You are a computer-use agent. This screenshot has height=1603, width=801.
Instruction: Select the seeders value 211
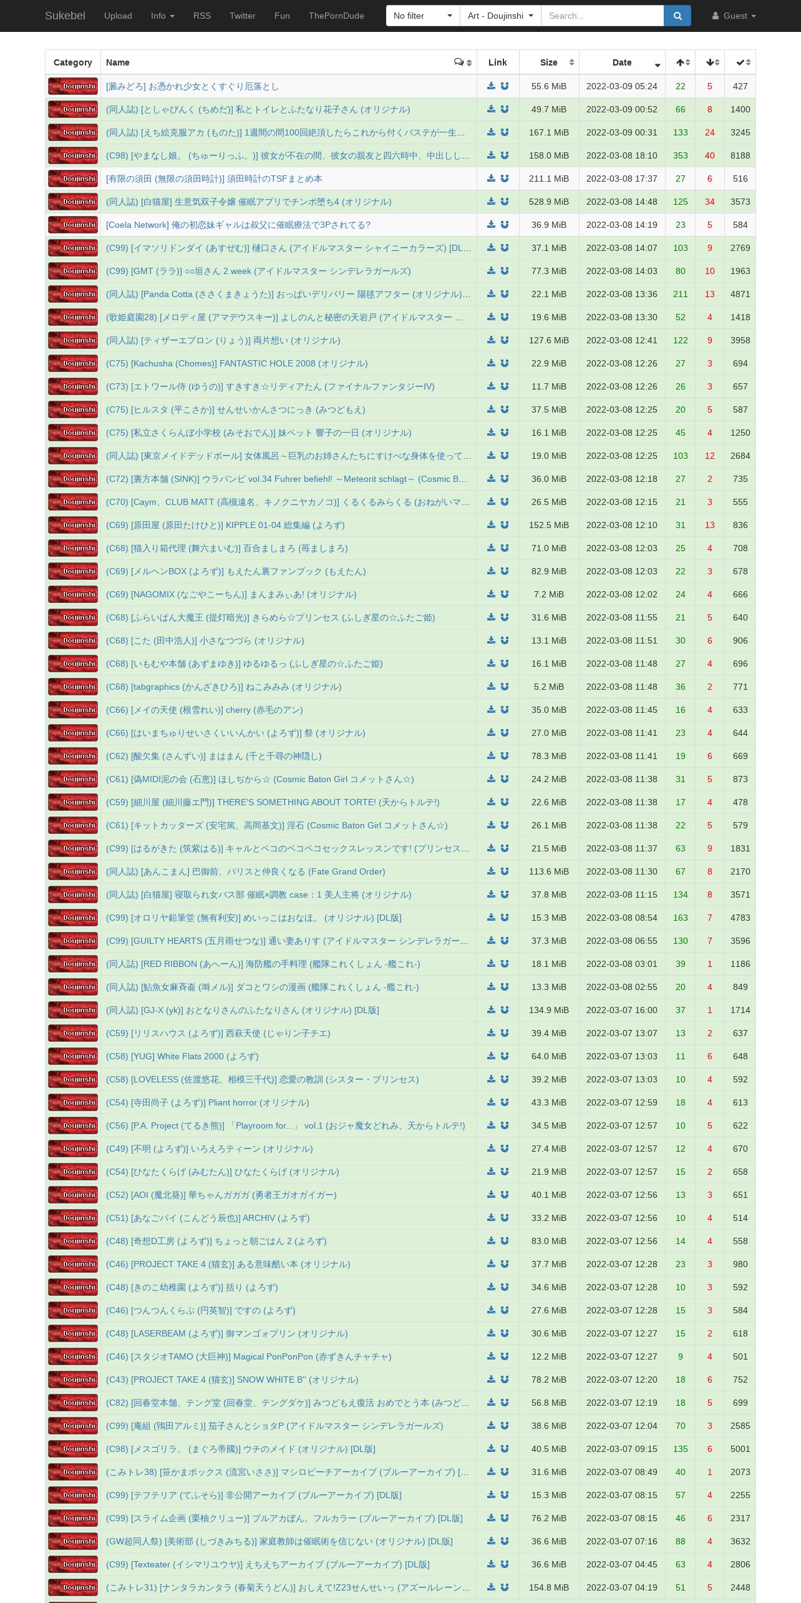click(681, 294)
